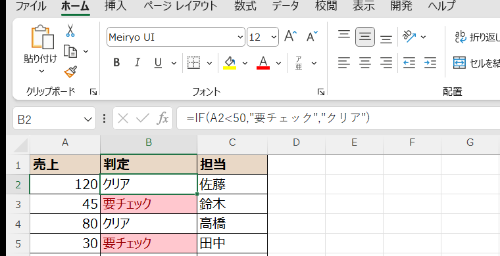Open the font color palette arrow
Image resolution: width=500 pixels, height=256 pixels.
pos(278,63)
